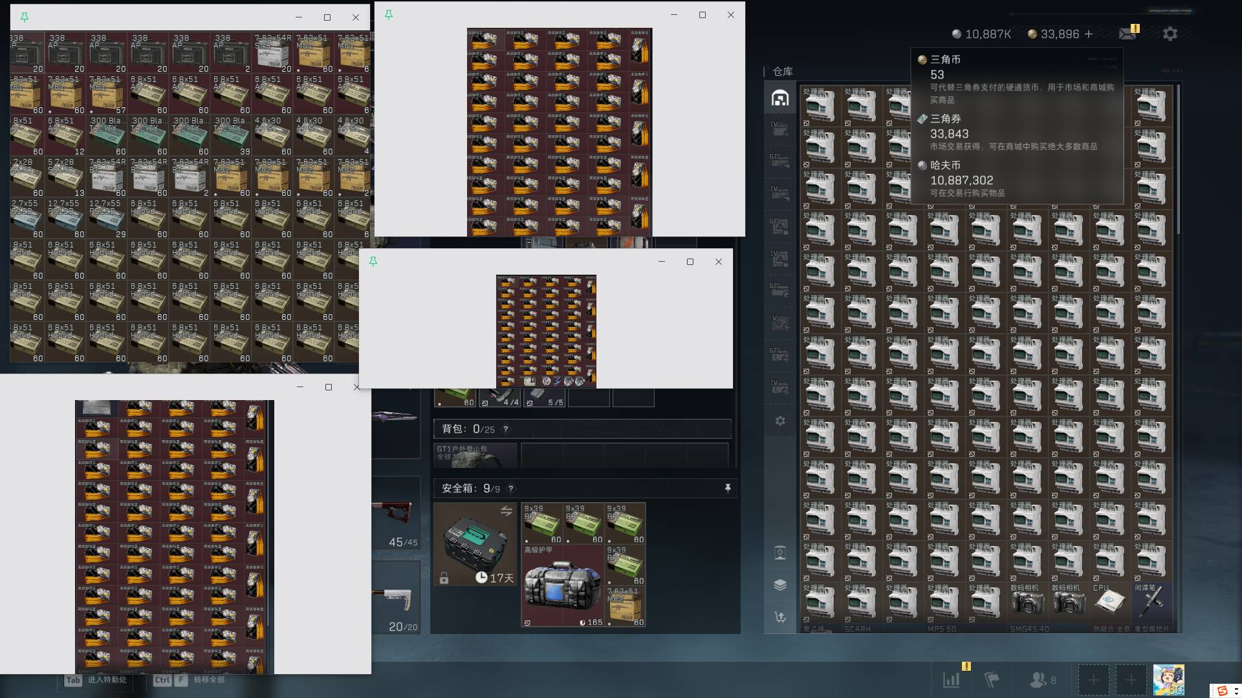Open the statistics bar chart icon
The height and width of the screenshot is (698, 1242).
pos(951,680)
